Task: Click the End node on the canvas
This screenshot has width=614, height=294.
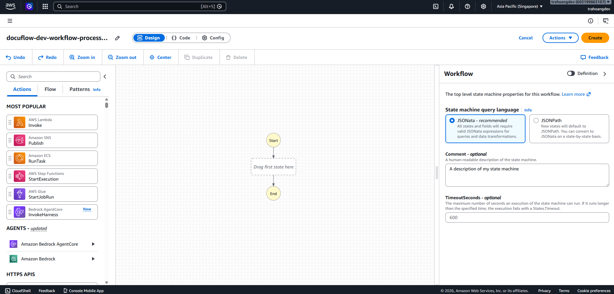Action: [273, 193]
